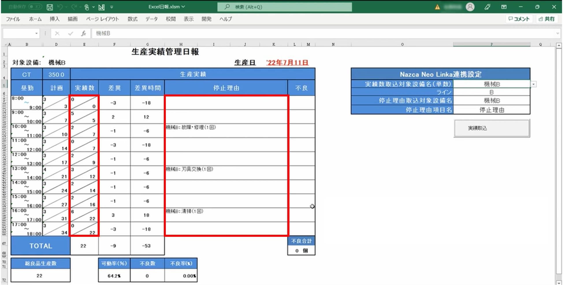
Task: Click the fx insert function icon
Action: click(x=83, y=33)
